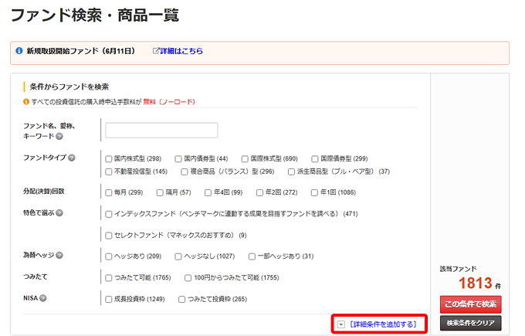This screenshot has width=525, height=336.
Task: Click the arrow icon beside 詳細条件を追加する
Action: pyautogui.click(x=341, y=324)
